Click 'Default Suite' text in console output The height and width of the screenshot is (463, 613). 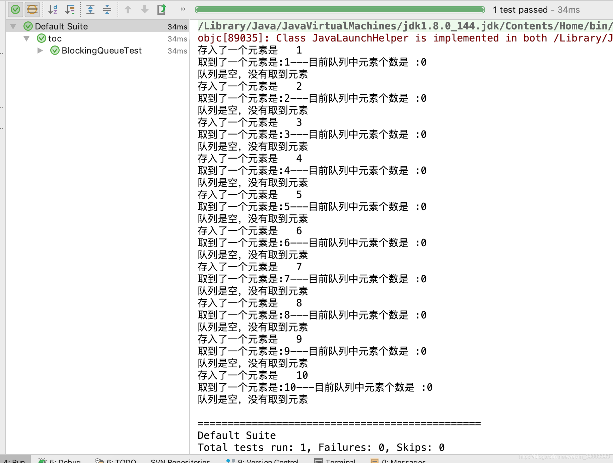pos(237,436)
